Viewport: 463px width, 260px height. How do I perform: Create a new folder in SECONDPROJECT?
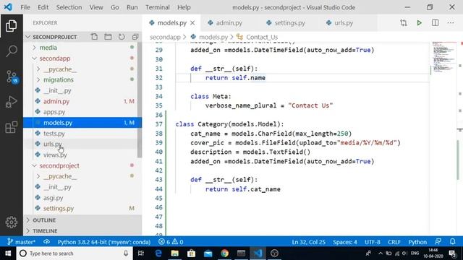click(x=108, y=37)
